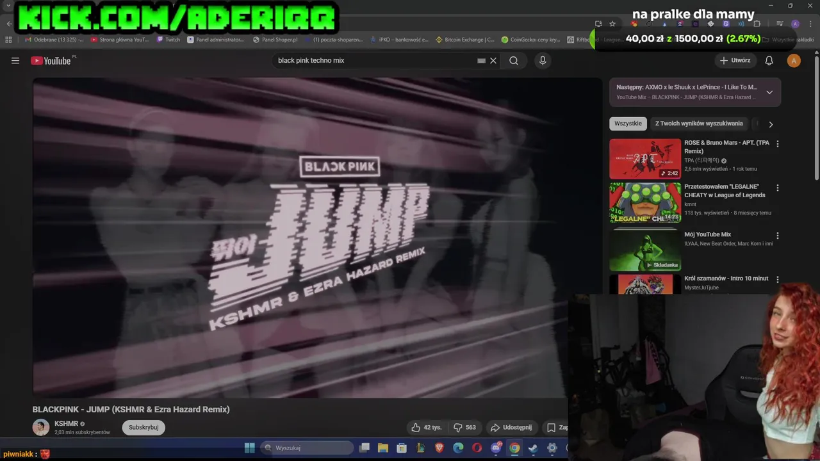This screenshot has width=820, height=461.
Task: Open Task View on the taskbar
Action: click(x=365, y=448)
